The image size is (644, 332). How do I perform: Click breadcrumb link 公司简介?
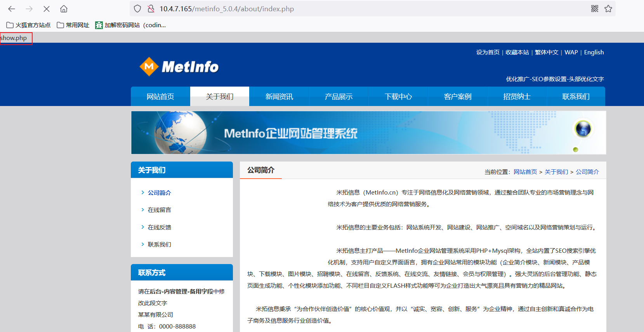[587, 172]
